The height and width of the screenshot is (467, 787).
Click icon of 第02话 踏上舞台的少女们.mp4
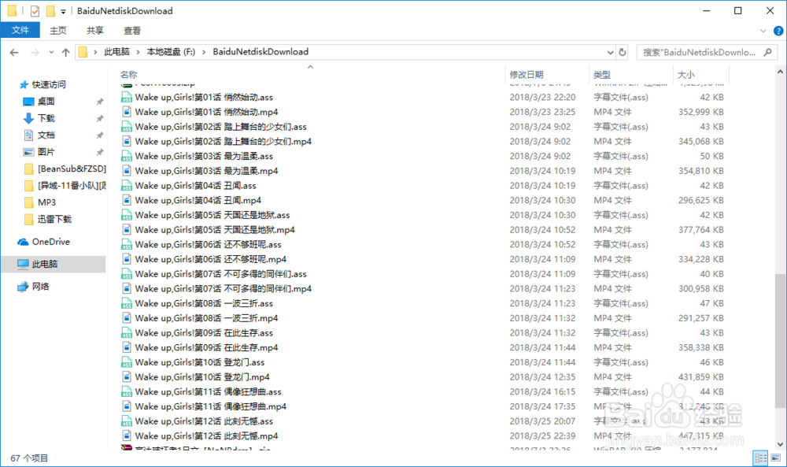coord(127,142)
